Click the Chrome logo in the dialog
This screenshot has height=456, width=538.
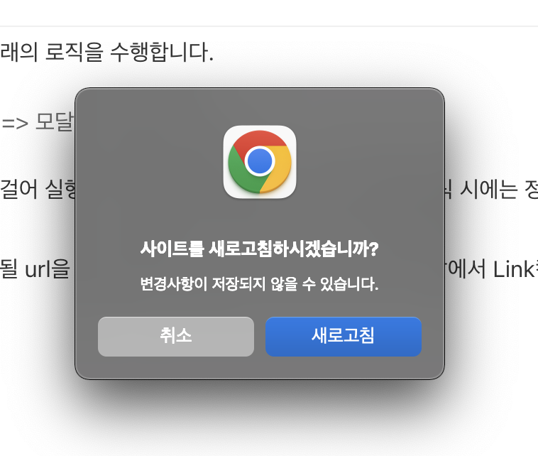[x=260, y=162]
